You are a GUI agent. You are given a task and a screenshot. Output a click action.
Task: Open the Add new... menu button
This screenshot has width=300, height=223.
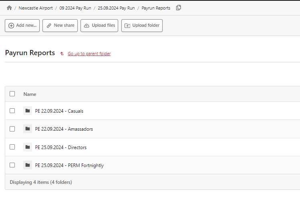(22, 25)
